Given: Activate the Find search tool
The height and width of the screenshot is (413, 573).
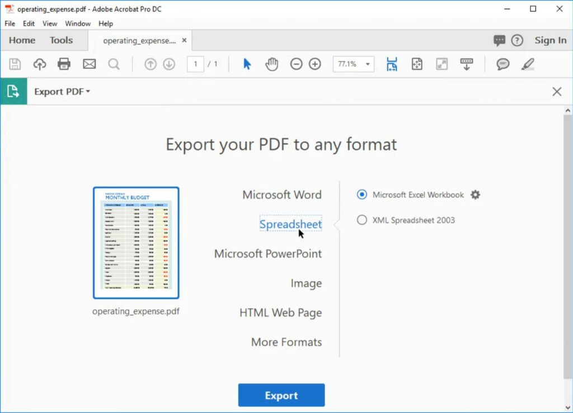Looking at the screenshot, I should tap(114, 64).
